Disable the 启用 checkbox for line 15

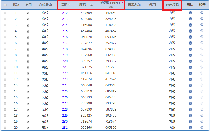coord(28,98)
